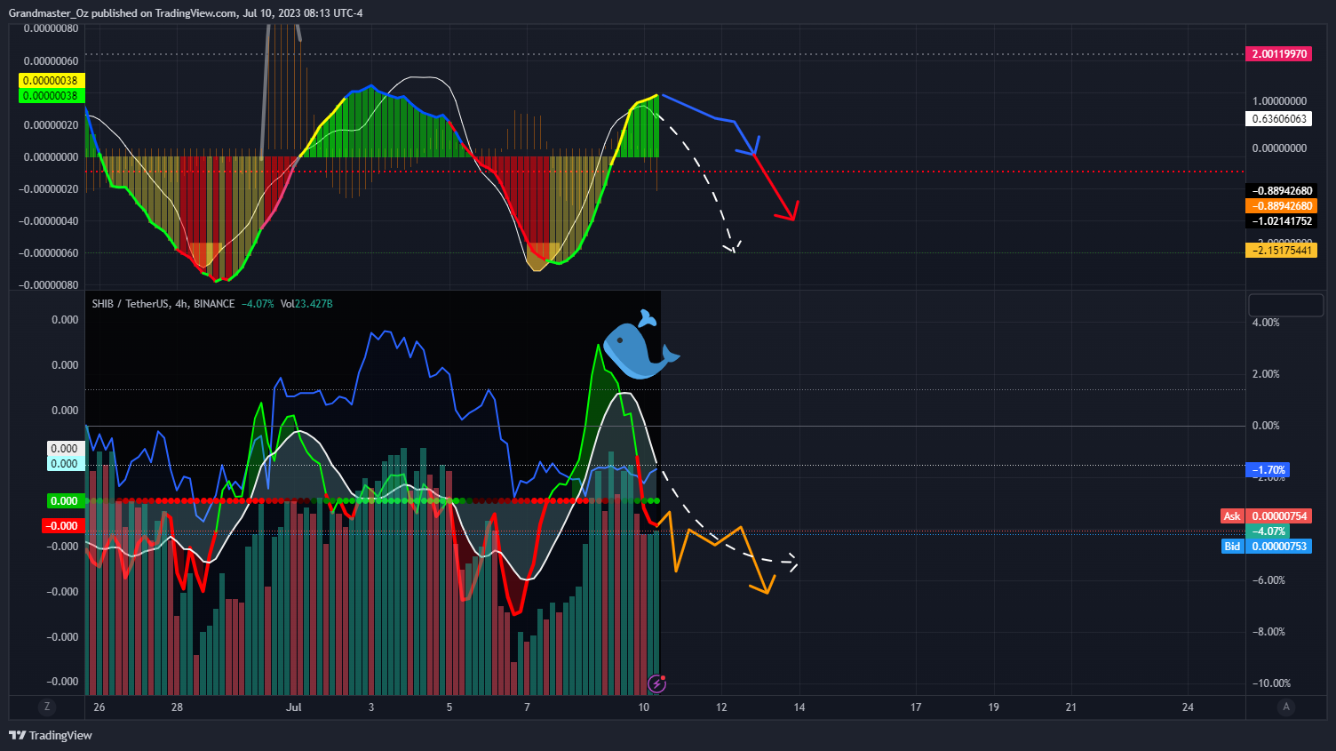This screenshot has height=751, width=1336.
Task: Select the ask price 0.00000754
Action: pos(1279,516)
